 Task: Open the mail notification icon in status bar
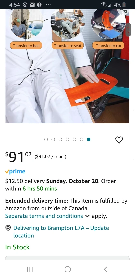coord(32,5)
